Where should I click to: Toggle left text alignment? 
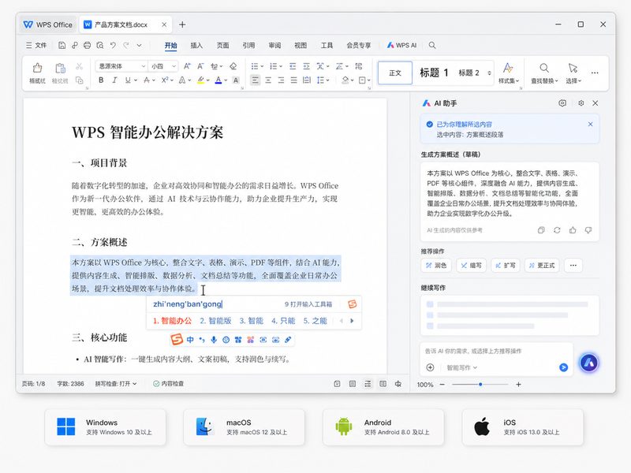pos(255,80)
